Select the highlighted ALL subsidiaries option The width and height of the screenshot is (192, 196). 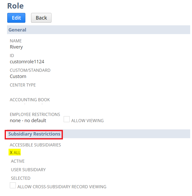(15, 153)
